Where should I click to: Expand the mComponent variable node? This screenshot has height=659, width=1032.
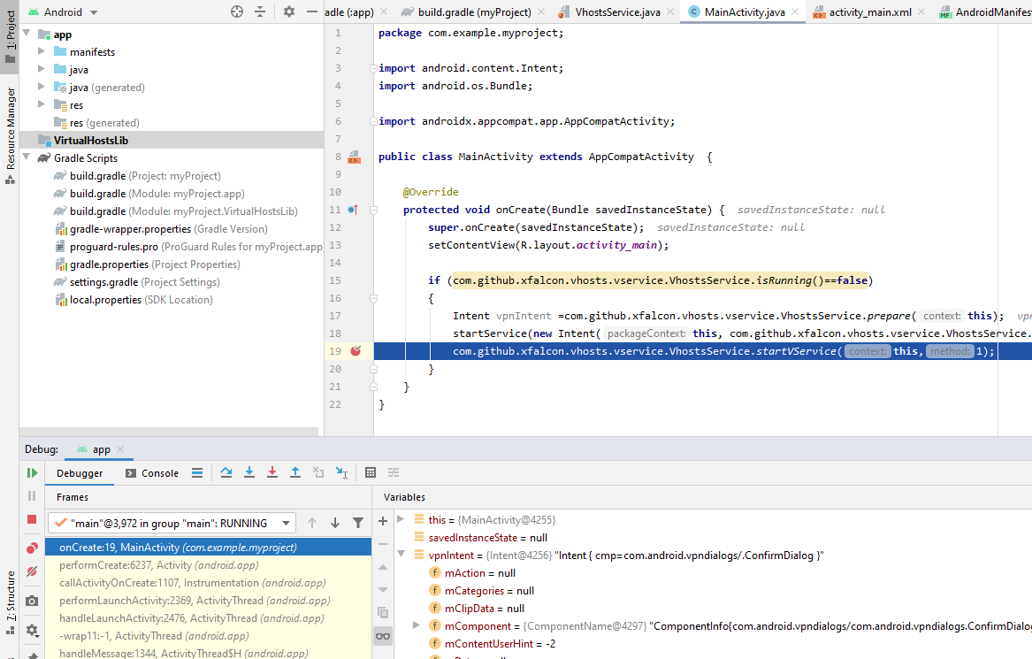point(417,626)
